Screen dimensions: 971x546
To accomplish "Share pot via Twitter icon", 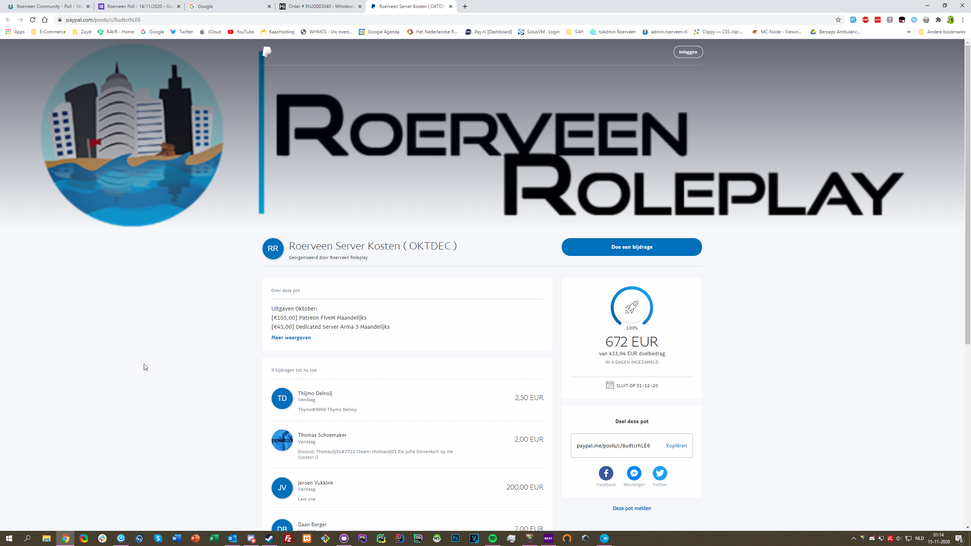I will (660, 473).
